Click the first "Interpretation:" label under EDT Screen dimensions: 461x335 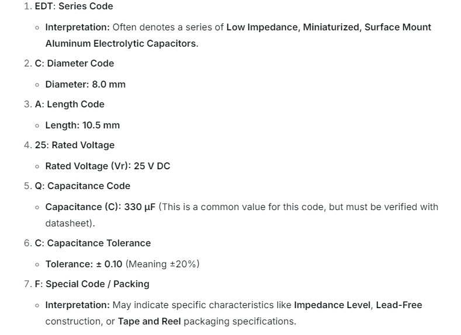(x=77, y=27)
